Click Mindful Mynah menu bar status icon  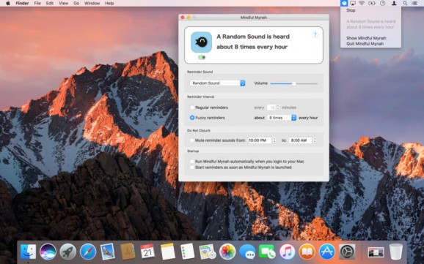pos(344,3)
